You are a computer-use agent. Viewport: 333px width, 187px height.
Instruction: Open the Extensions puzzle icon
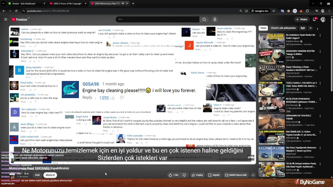pos(308,11)
